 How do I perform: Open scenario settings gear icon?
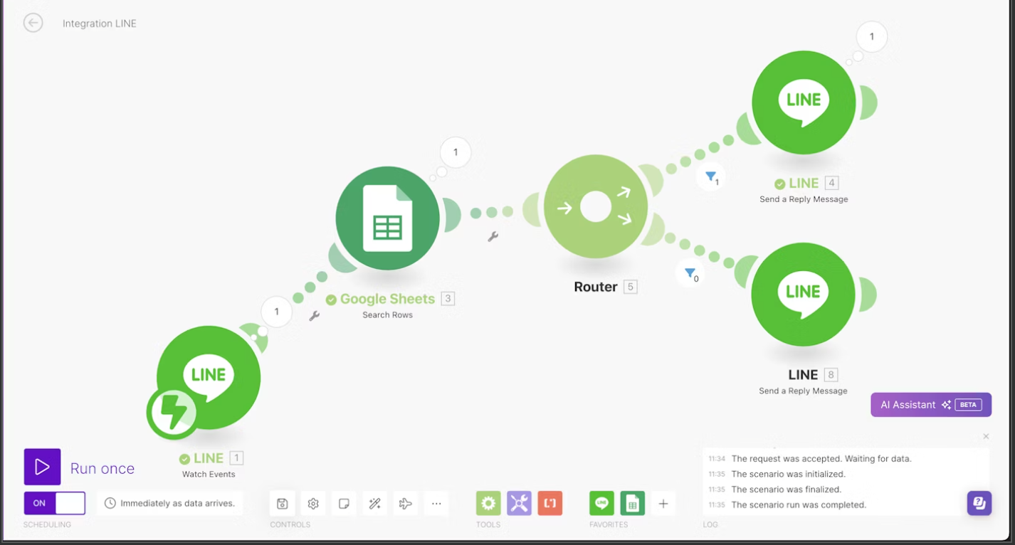(x=313, y=504)
